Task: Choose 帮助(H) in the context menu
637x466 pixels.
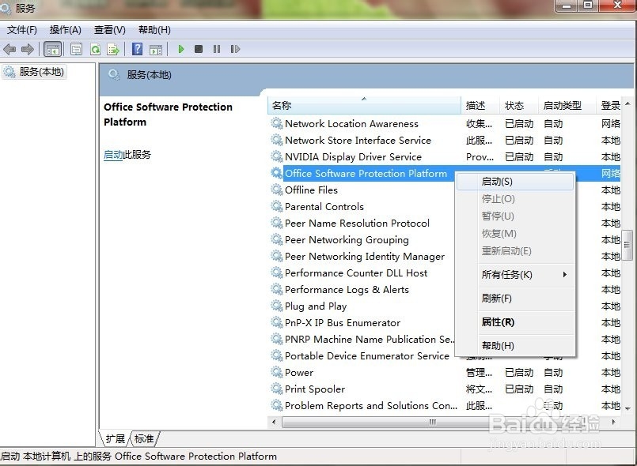Action: [514, 345]
